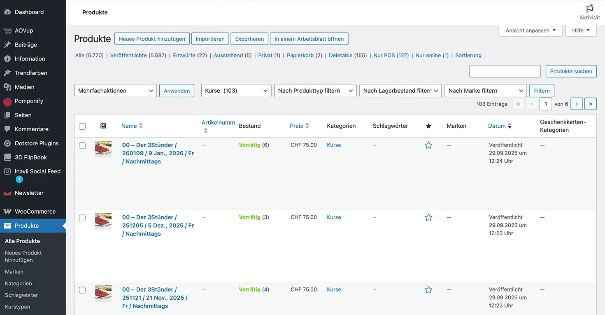605x315 pixels.
Task: Star the 260109 course as featured
Action: click(x=428, y=145)
